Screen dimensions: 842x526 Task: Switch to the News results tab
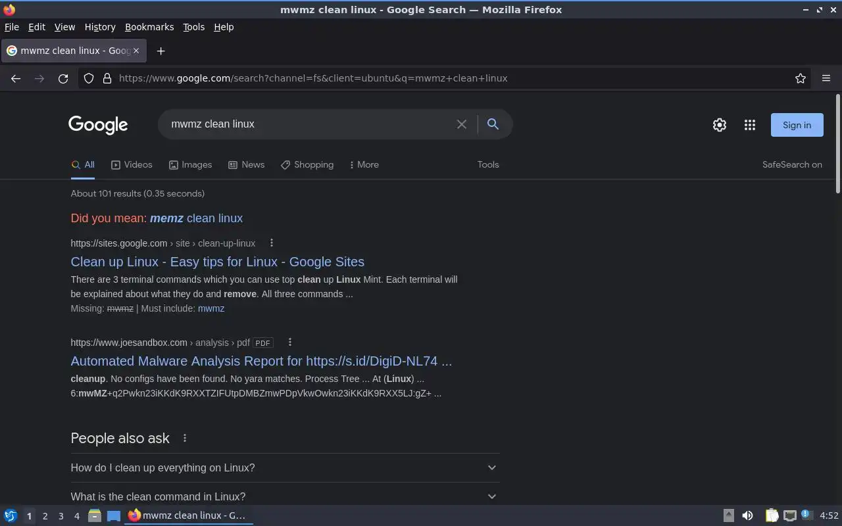coord(246,165)
